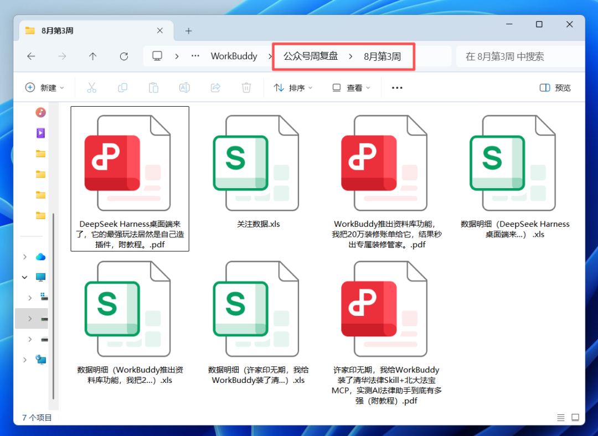Click the Delete trash icon
The height and width of the screenshot is (436, 598).
pyautogui.click(x=246, y=87)
